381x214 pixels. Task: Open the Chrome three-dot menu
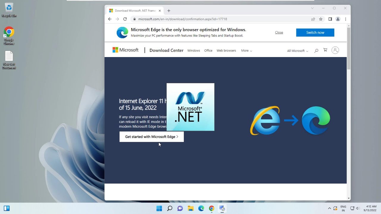click(346, 19)
